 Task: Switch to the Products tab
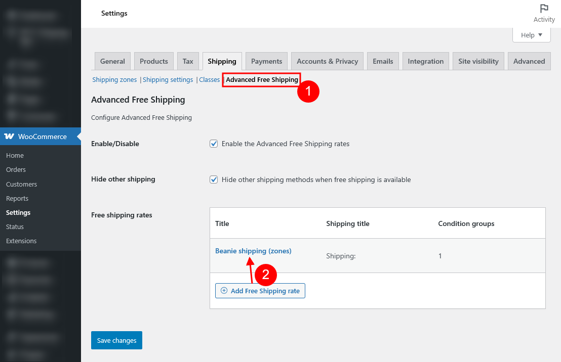coord(154,61)
